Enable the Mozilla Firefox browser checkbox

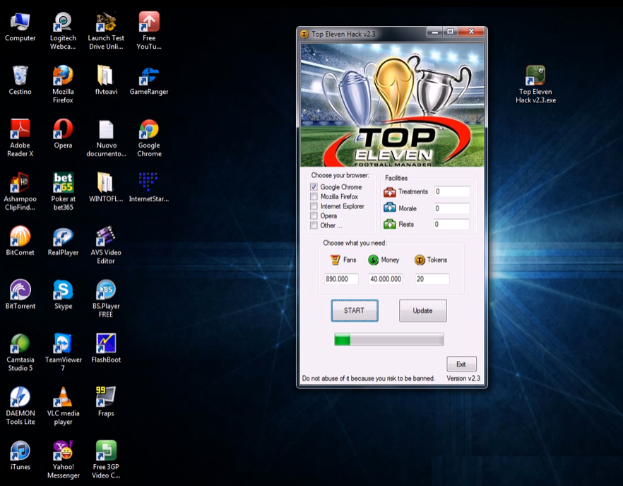point(313,196)
